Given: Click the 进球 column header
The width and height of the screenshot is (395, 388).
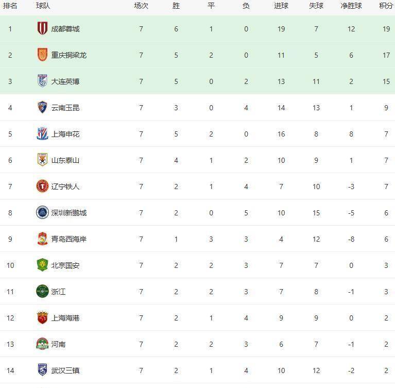Looking at the screenshot, I should pos(281,6).
